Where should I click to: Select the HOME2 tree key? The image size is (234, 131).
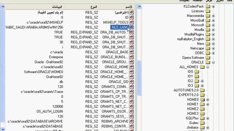pyautogui.click(x=193, y=109)
